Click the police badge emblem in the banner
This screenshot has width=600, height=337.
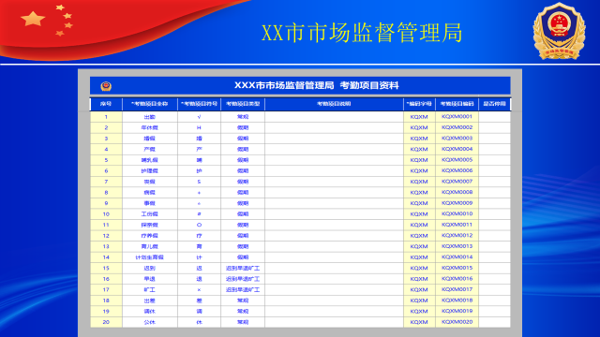559,31
